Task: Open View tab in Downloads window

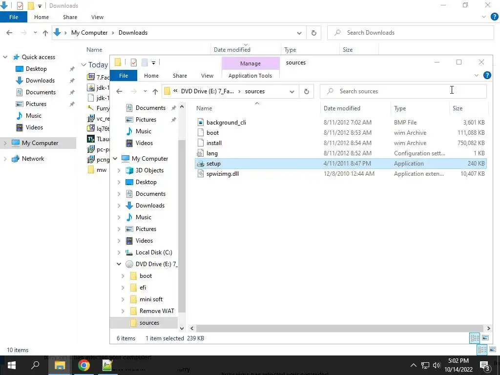Action: (x=97, y=17)
